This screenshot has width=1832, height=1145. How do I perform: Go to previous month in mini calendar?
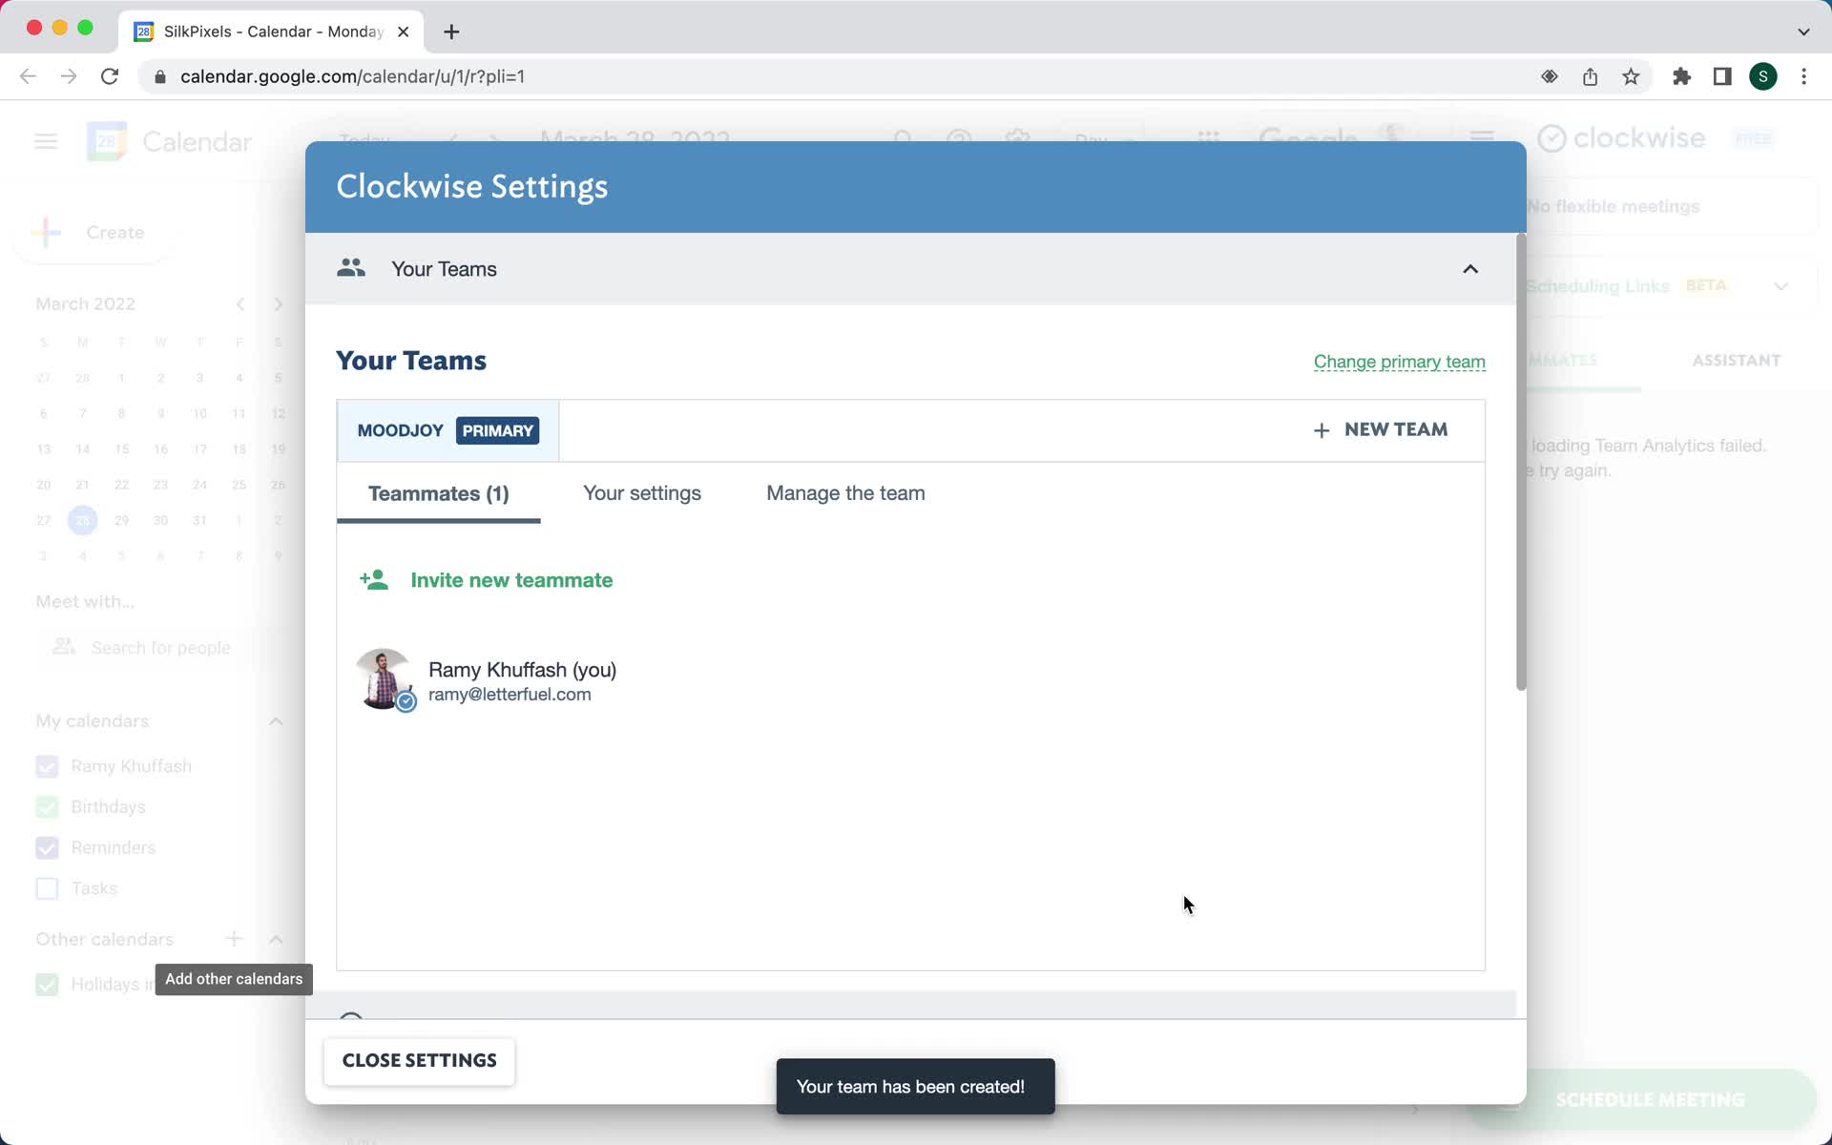[x=240, y=304]
